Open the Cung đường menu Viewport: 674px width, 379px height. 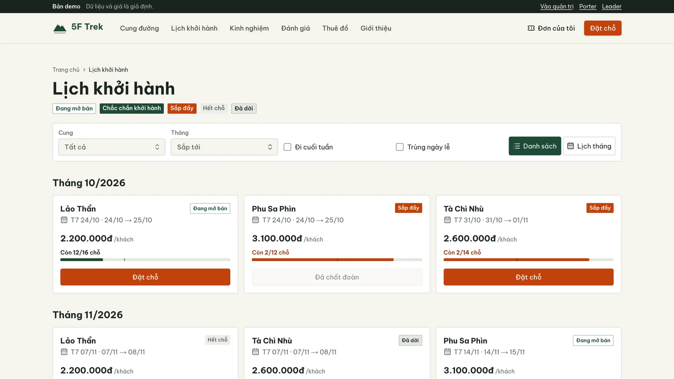139,28
